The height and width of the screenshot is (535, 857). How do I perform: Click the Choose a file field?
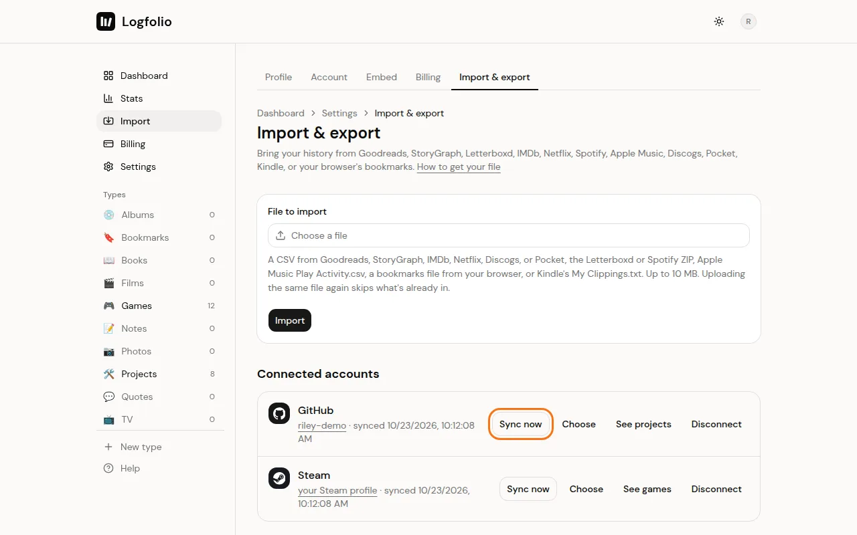[509, 235]
